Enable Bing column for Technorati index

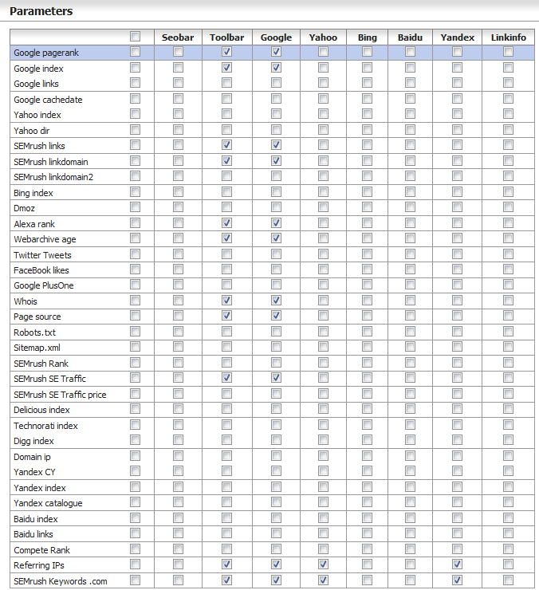pyautogui.click(x=367, y=424)
